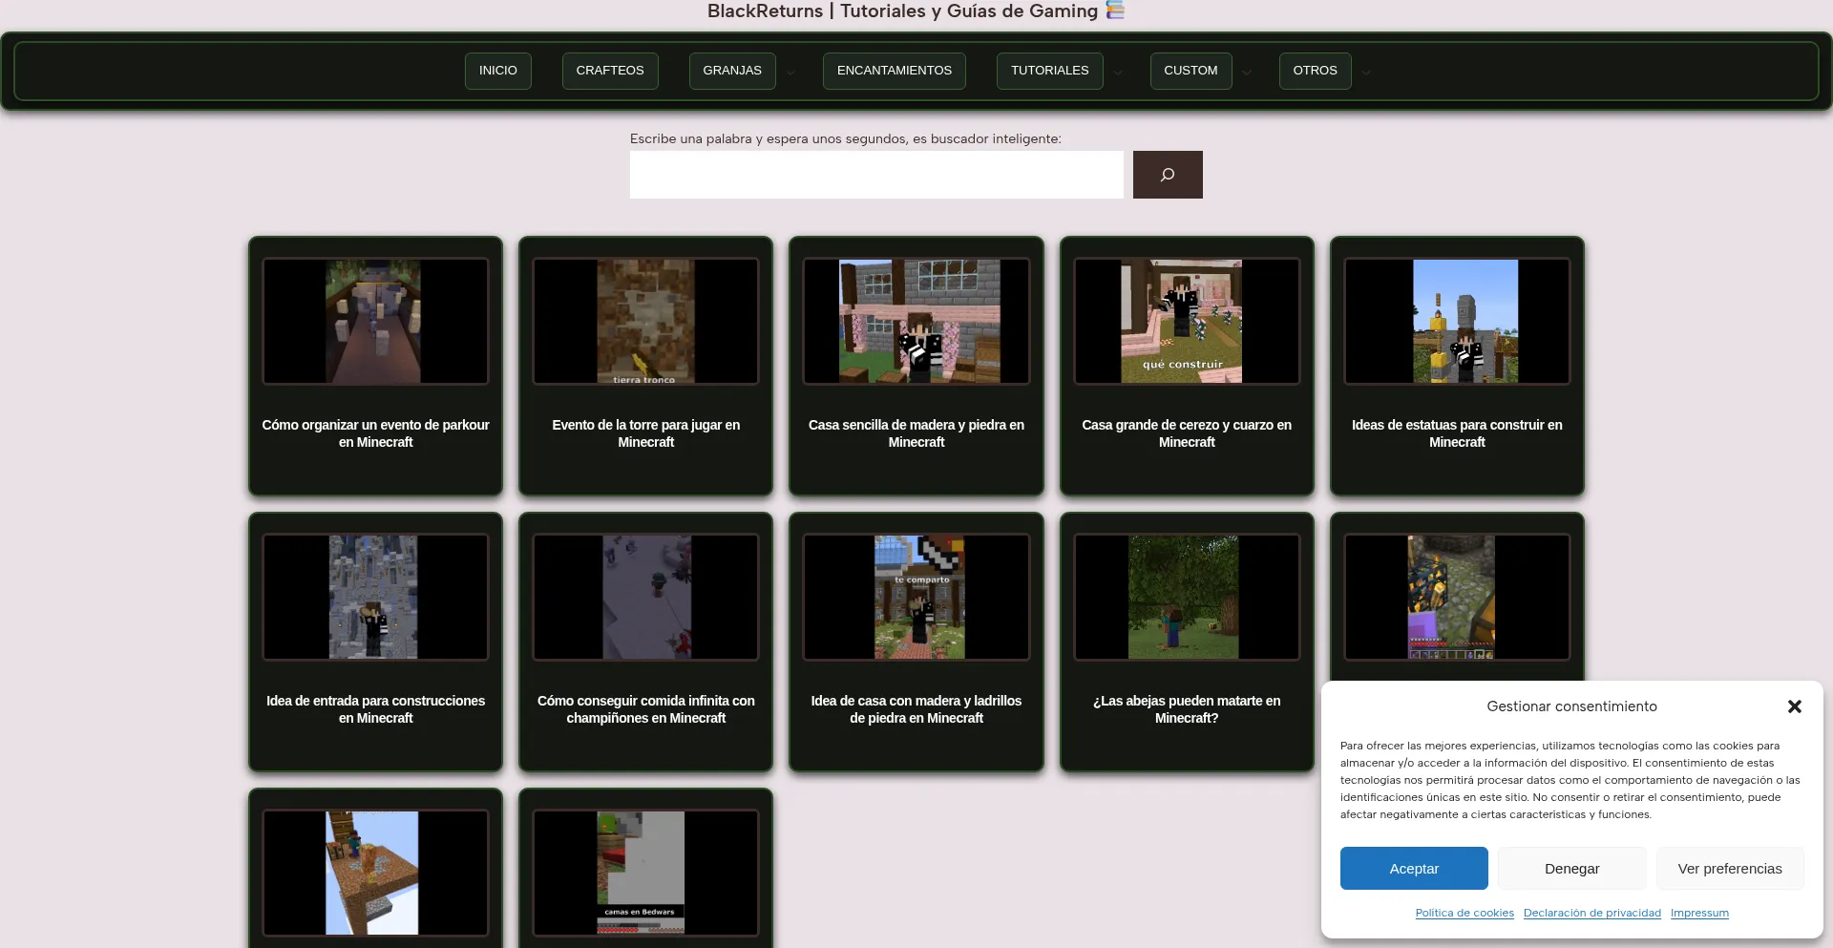Accept cookies with the Aceptar button

(1414, 869)
